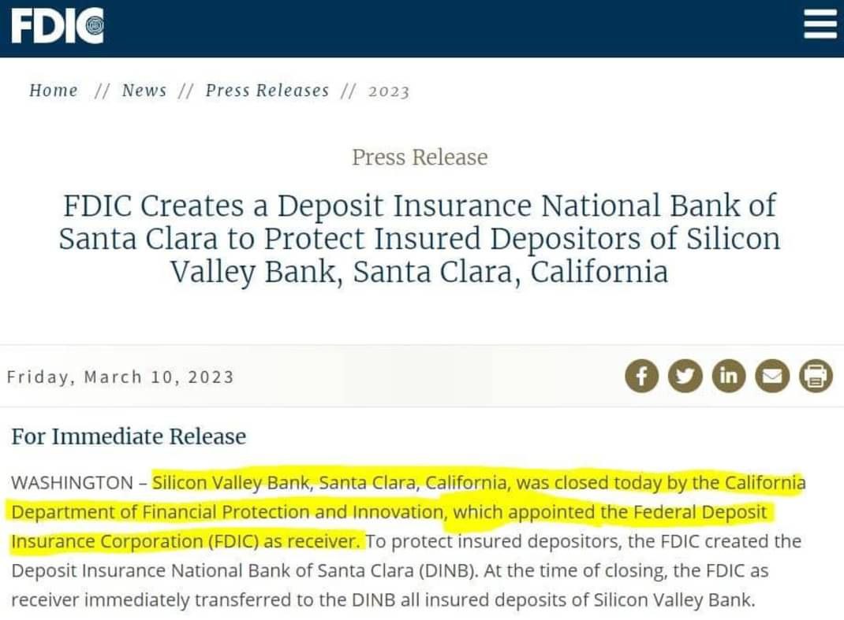Share the article via the Twitter icon

tap(685, 377)
